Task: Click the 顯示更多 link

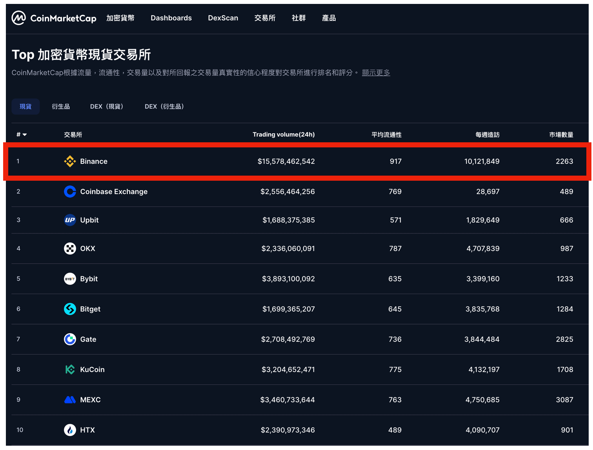Action: (x=376, y=73)
